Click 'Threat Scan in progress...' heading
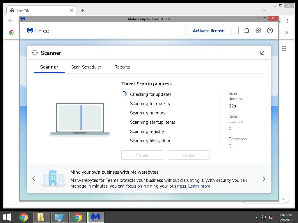This screenshot has width=298, height=223. (148, 84)
